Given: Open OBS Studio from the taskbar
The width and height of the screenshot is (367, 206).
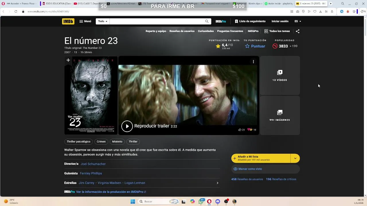Looking at the screenshot, I should tap(226, 201).
